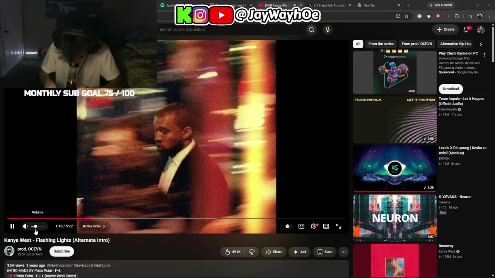495x278 pixels.
Task: Switch to theater mode
Action: click(326, 226)
